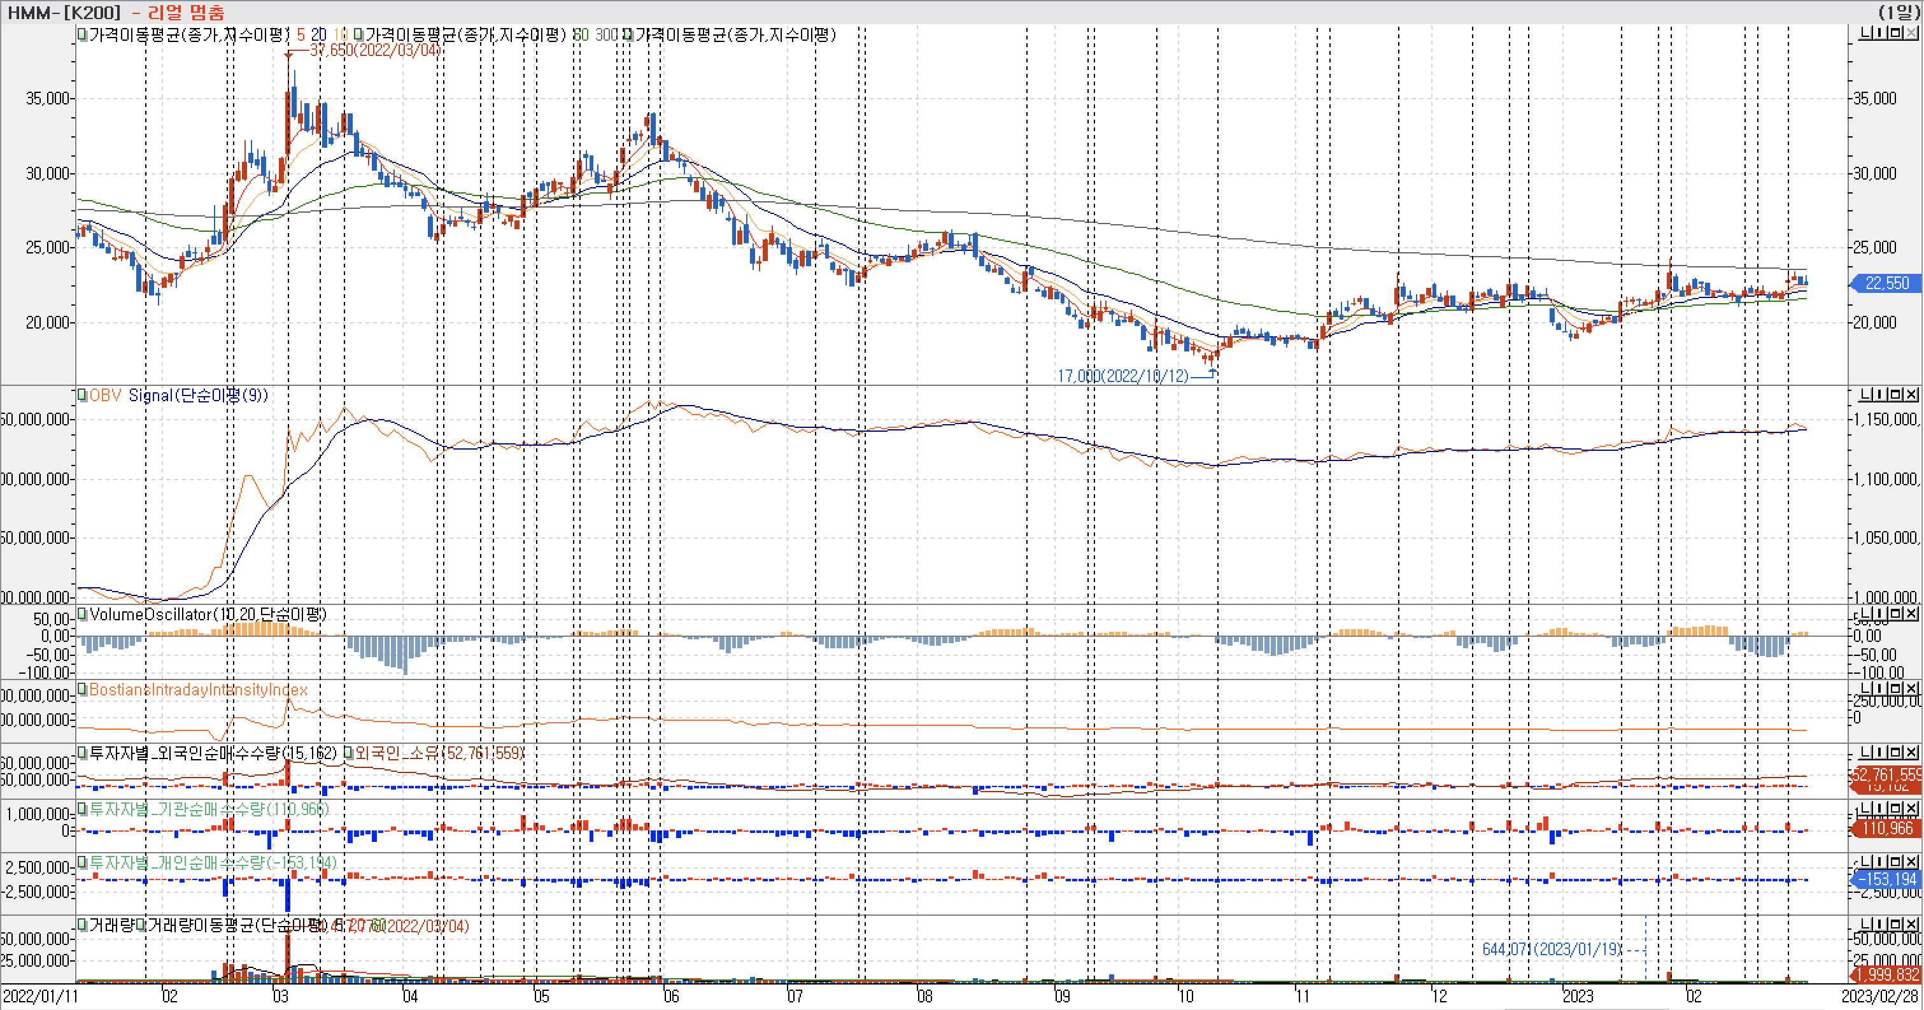The image size is (1924, 1010).
Task: Click the BostiansIntradayIntensityIndex legend label
Action: pyautogui.click(x=198, y=690)
